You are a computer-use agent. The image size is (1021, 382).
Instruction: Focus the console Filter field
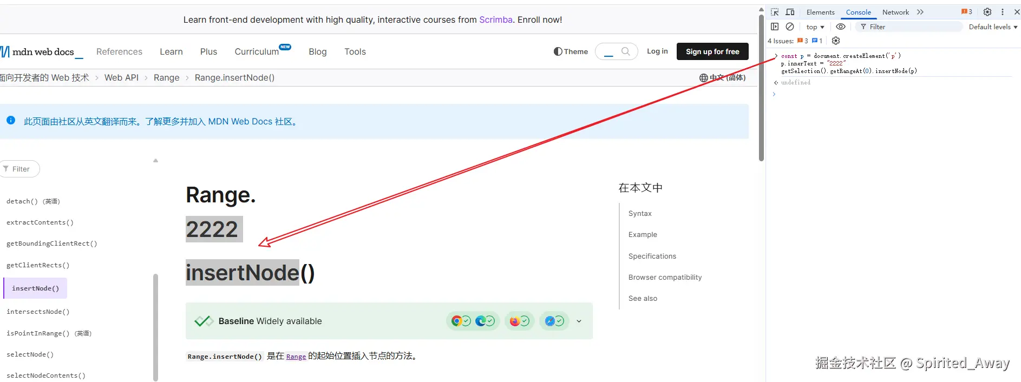[909, 27]
